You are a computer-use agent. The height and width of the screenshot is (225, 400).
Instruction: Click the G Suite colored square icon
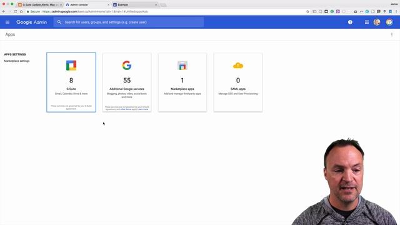point(71,65)
